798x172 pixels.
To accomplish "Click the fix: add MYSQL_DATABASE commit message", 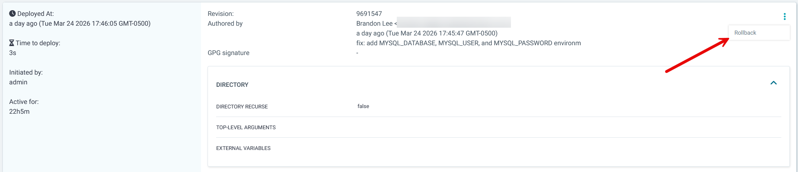I will [469, 43].
